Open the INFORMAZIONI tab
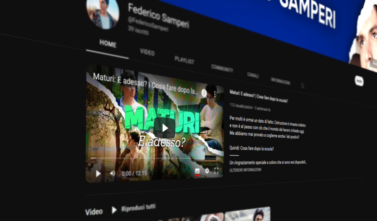 pyautogui.click(x=280, y=81)
